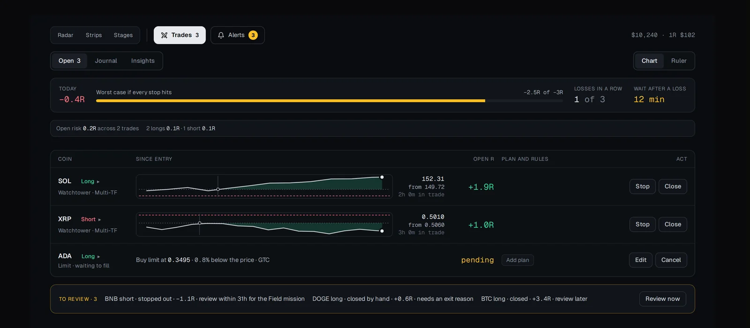
Task: Toggle to Chart view mode
Action: coord(649,61)
